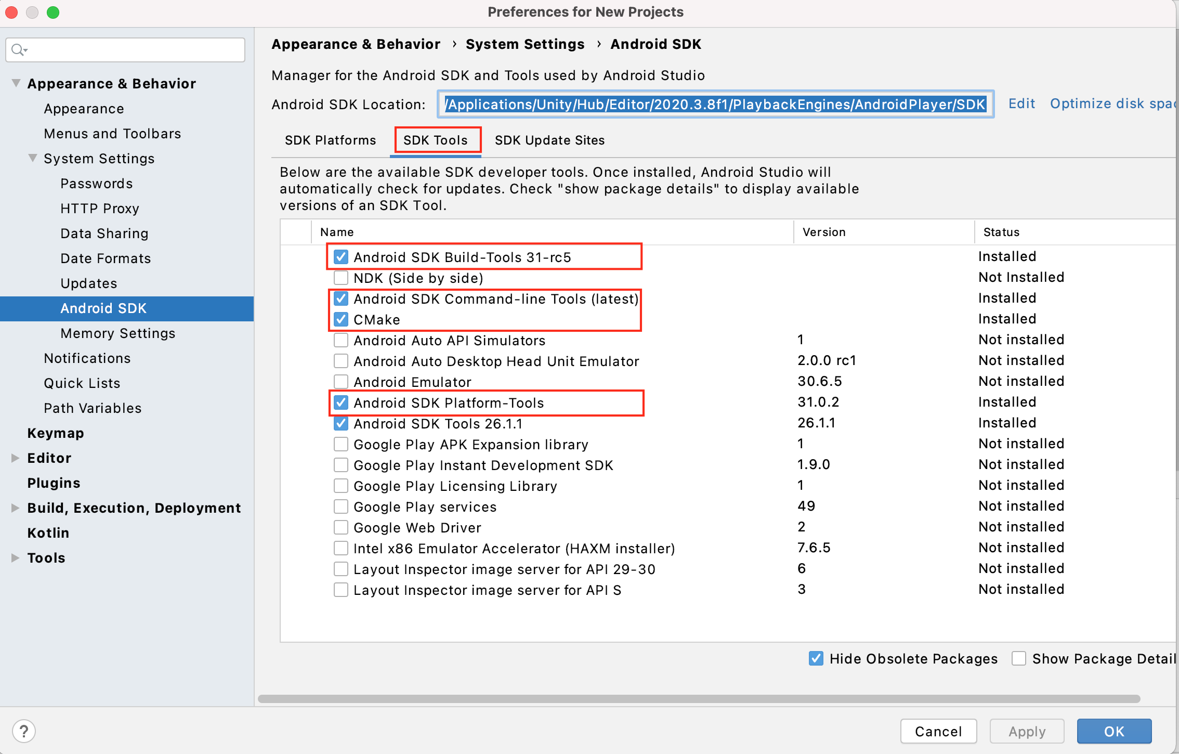Expand the Tools section arrow
This screenshot has width=1179, height=754.
click(15, 557)
